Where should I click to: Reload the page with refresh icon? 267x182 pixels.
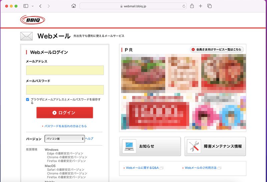tap(184, 6)
